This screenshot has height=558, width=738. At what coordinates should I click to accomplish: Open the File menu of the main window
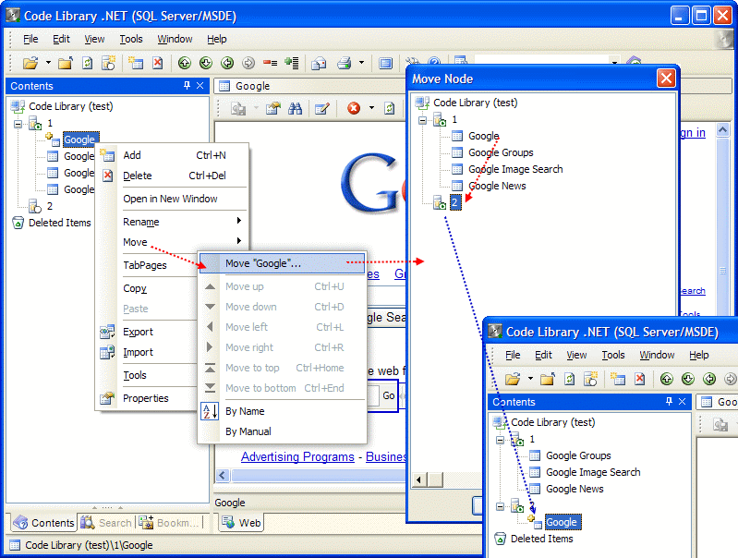pyautogui.click(x=30, y=39)
